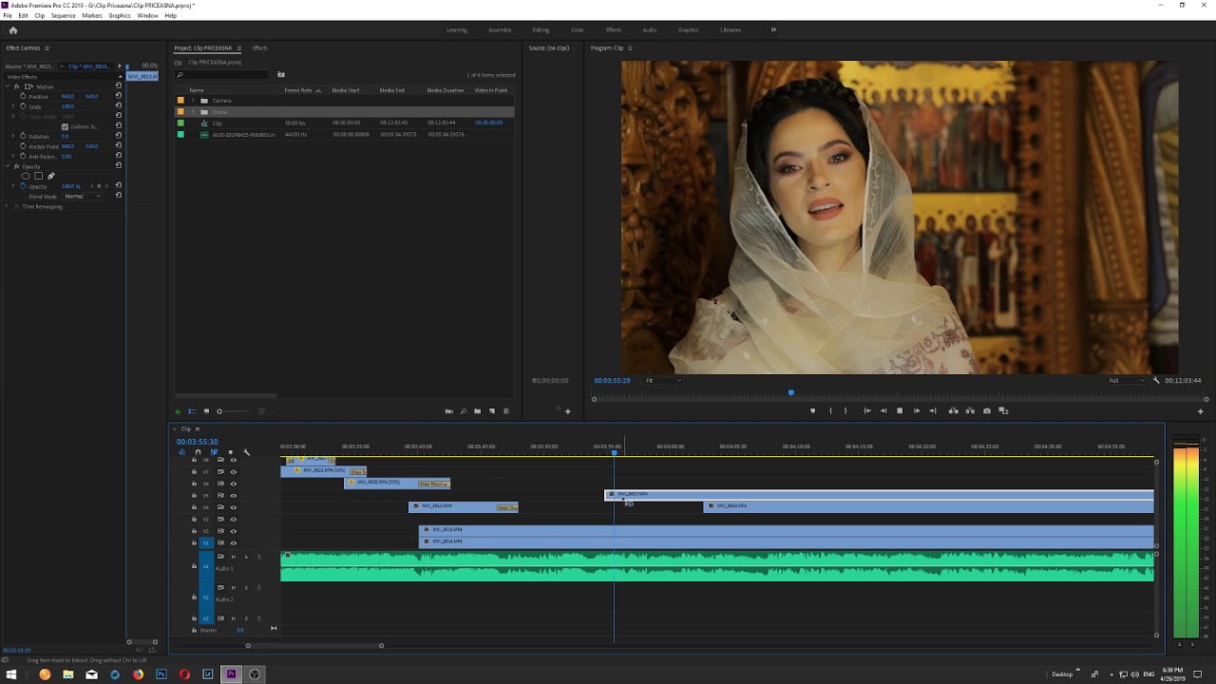Click the Program timecode 00:03:55:29
This screenshot has height=684, width=1216.
pos(612,380)
